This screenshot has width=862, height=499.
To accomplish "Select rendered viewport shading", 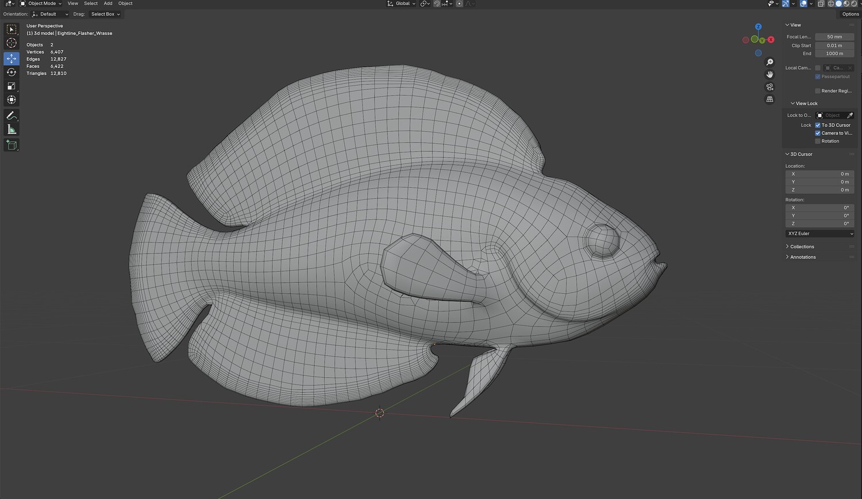I will pos(853,3).
